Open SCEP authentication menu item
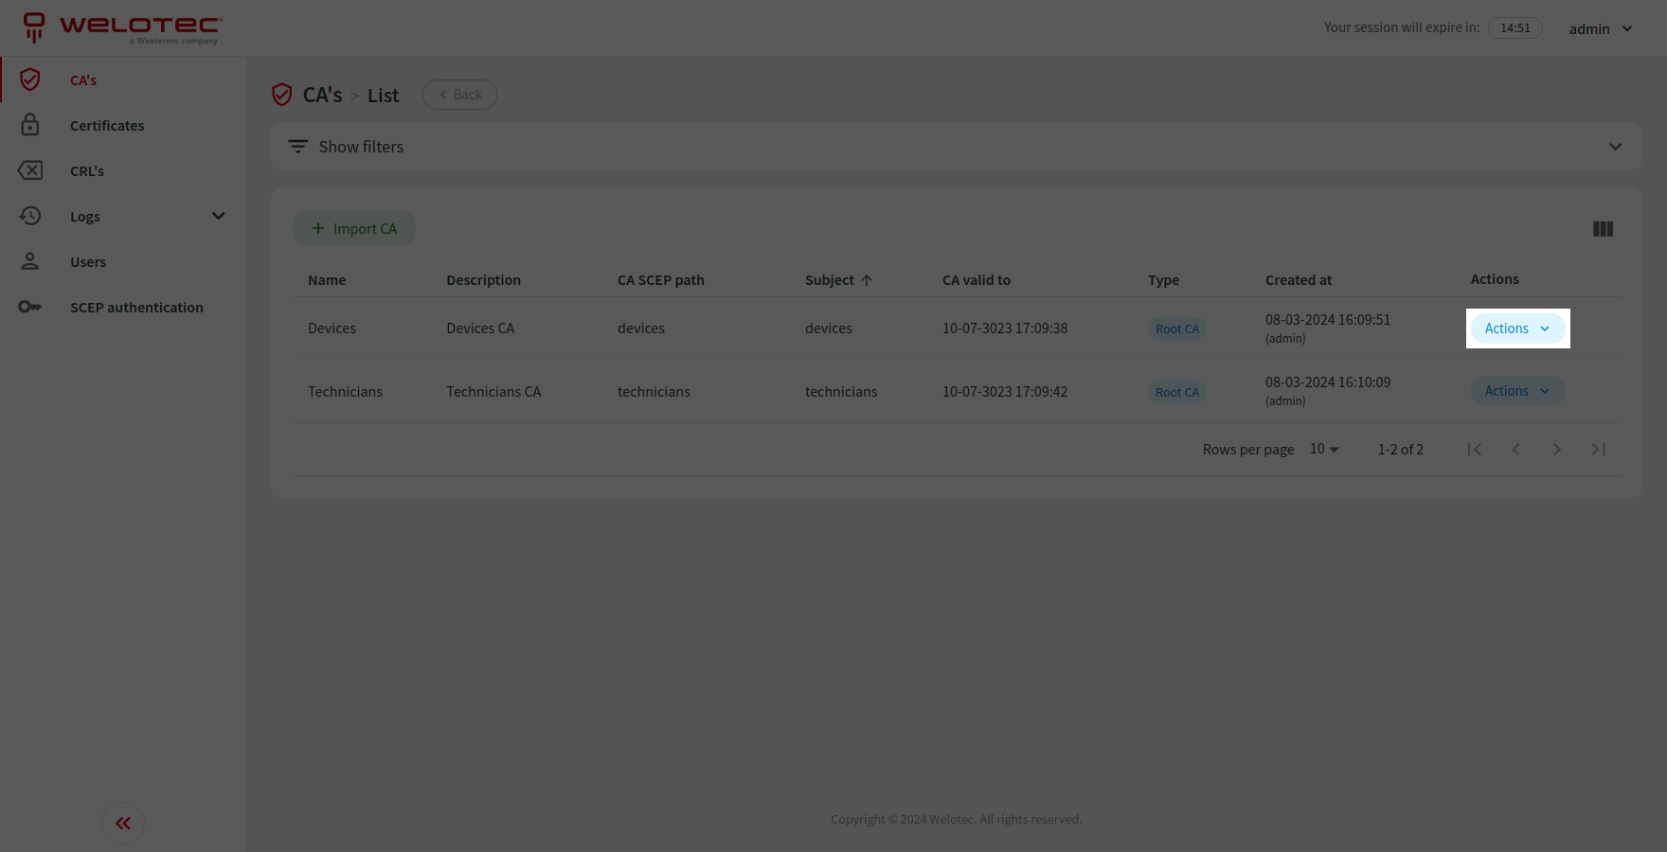The width and height of the screenshot is (1667, 852). pyautogui.click(x=136, y=308)
